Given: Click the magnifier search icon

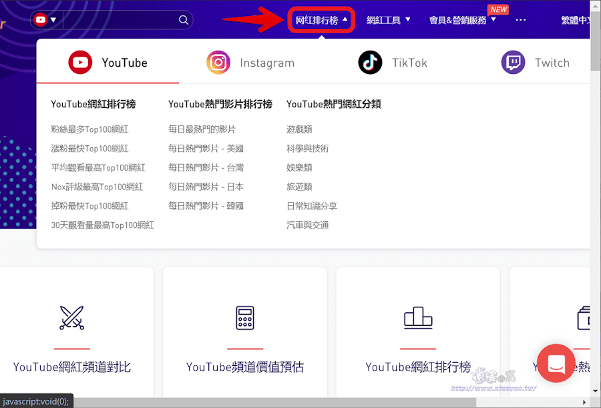Looking at the screenshot, I should 184,19.
